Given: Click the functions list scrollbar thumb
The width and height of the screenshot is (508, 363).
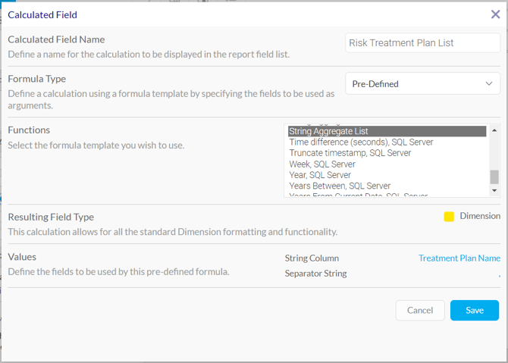Looking at the screenshot, I should (x=494, y=177).
